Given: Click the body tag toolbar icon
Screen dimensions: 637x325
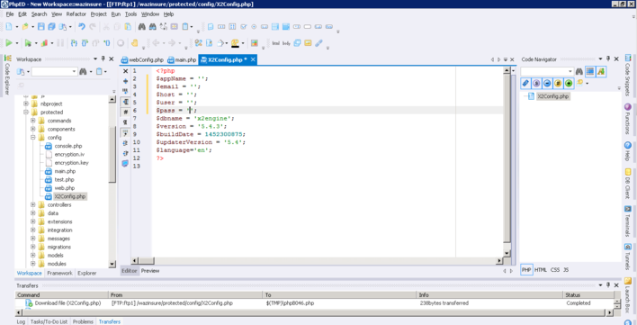Looking at the screenshot, I should (x=286, y=43).
